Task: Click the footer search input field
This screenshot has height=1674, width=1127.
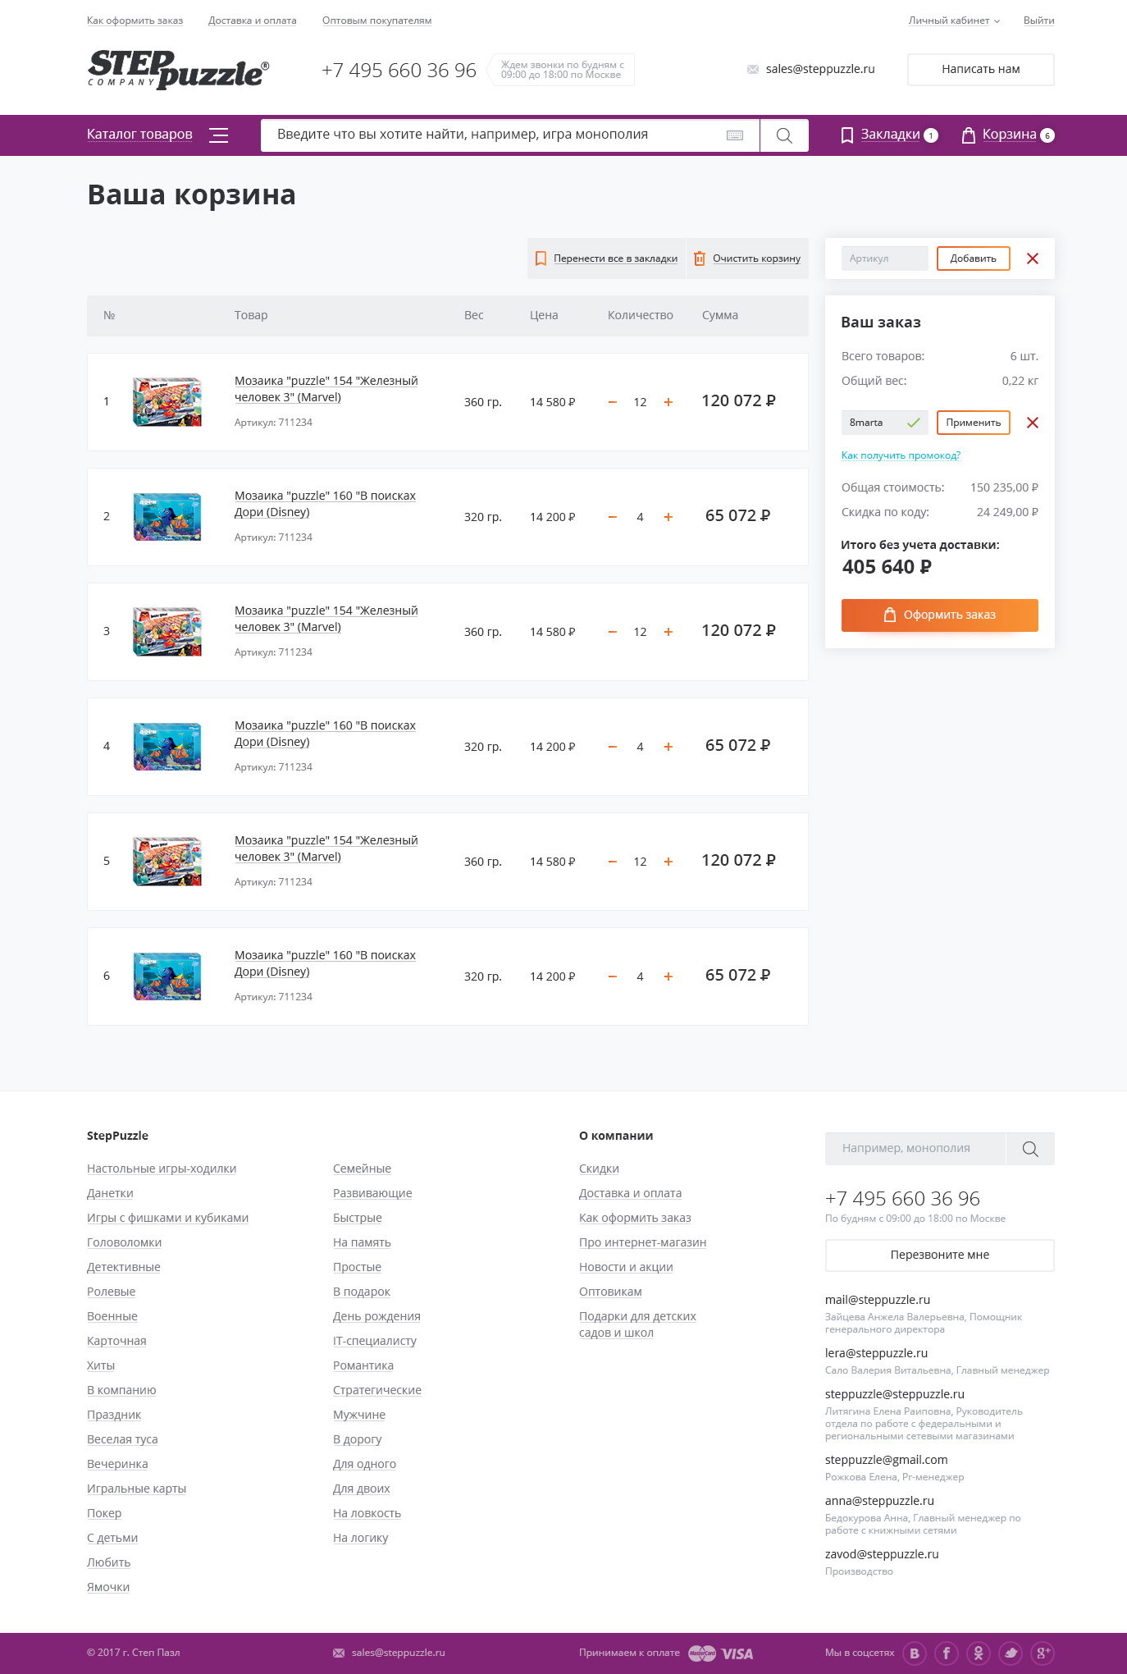Action: click(x=915, y=1149)
